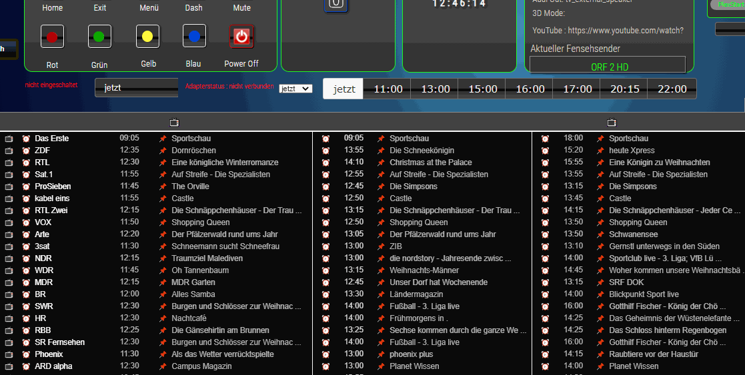Screen dimensions: 745x375
Task: Switch to RTL via TV icon
Action: 9,163
